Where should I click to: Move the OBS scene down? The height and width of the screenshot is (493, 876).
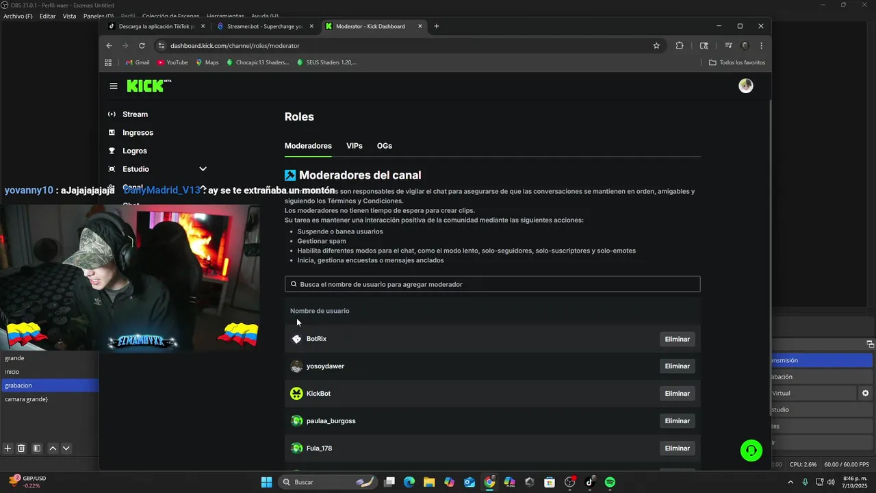(x=66, y=448)
